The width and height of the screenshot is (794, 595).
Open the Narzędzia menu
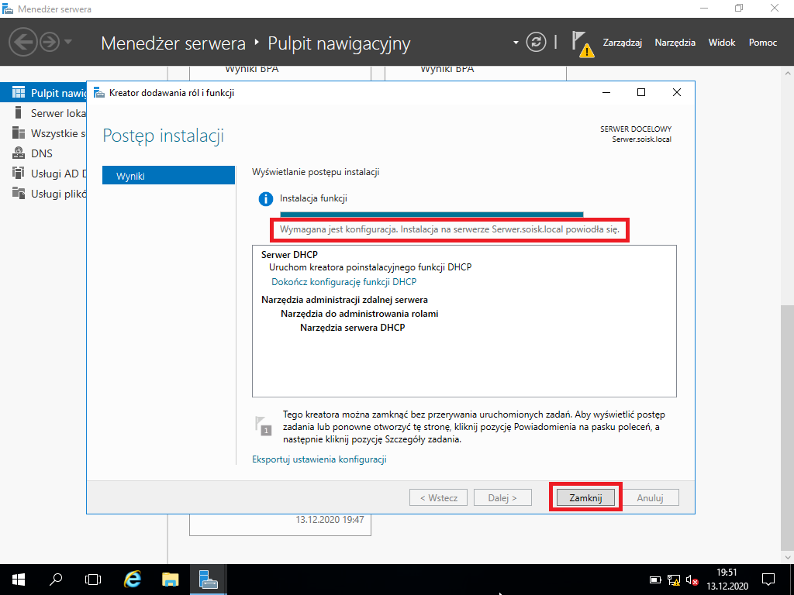click(x=675, y=43)
